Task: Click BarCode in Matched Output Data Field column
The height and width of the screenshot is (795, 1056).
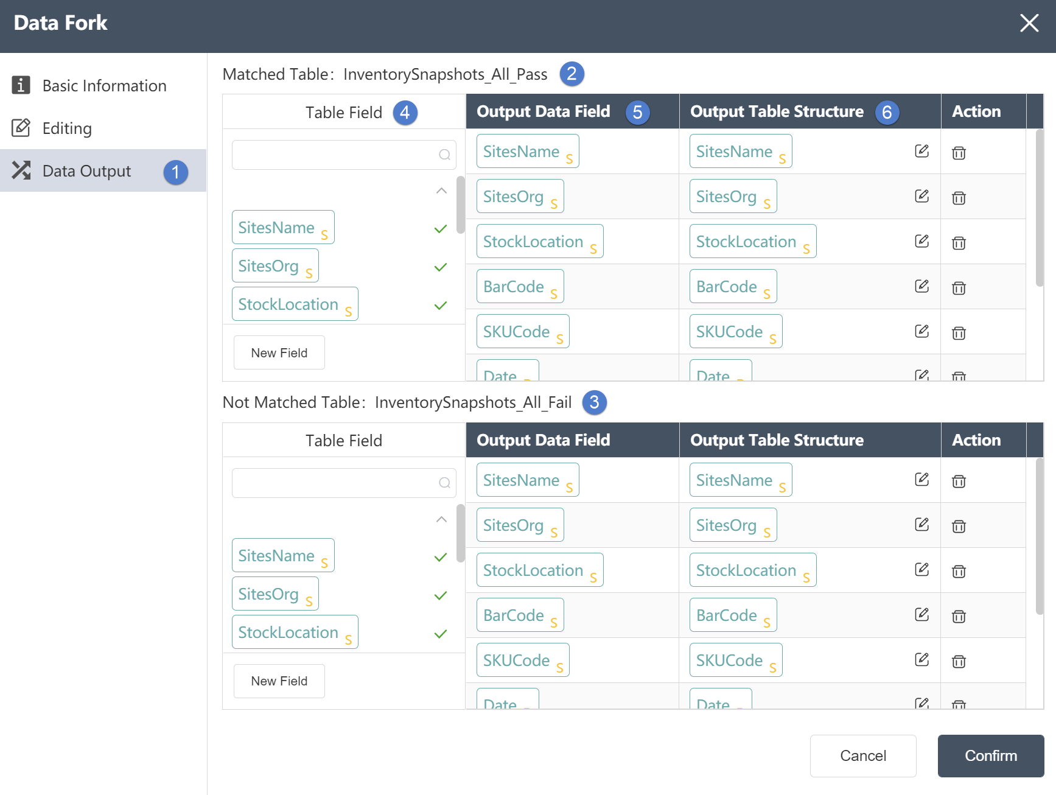Action: point(520,286)
